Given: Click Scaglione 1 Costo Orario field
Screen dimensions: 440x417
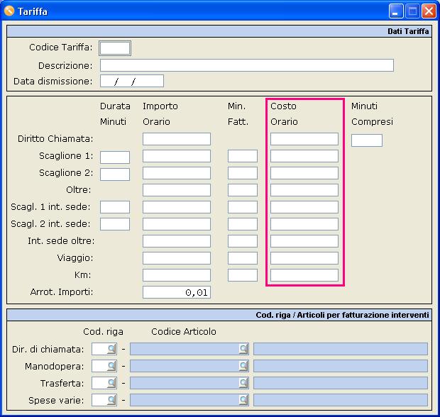Looking at the screenshot, I should [304, 156].
